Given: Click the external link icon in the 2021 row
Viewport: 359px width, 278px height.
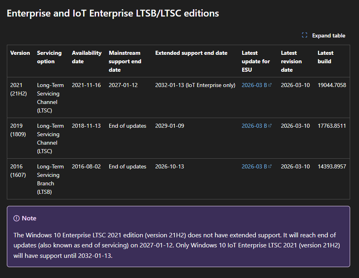Looking at the screenshot, I should tap(270, 85).
